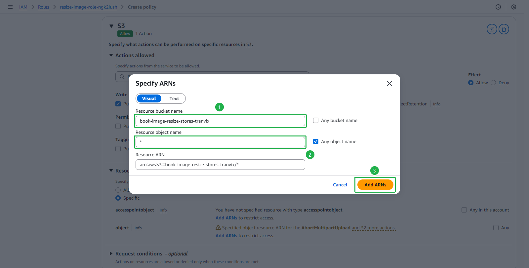Expand Request conditions optional section

[111, 253]
